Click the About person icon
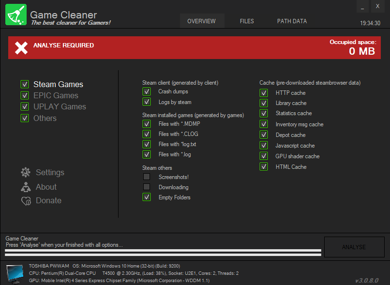 pyautogui.click(x=26, y=187)
